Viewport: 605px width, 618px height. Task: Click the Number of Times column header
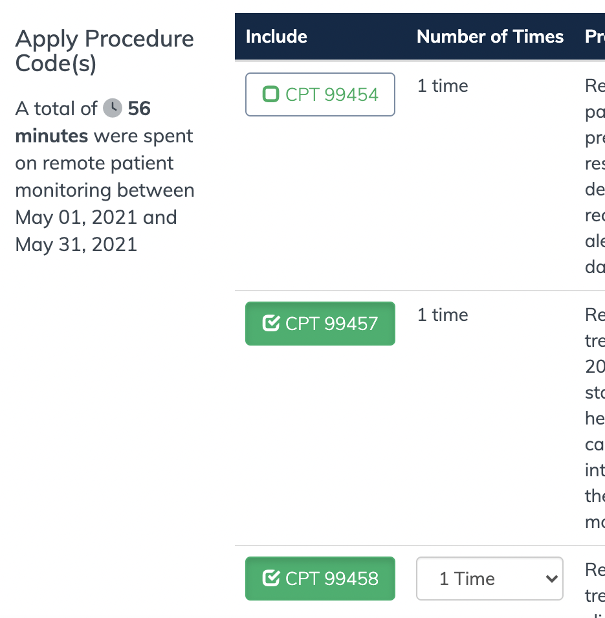pyautogui.click(x=490, y=37)
